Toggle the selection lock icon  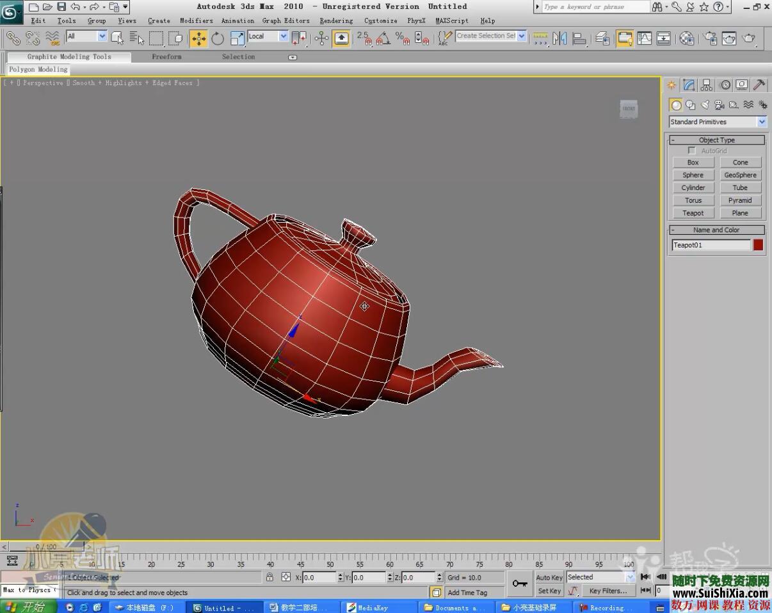[269, 577]
